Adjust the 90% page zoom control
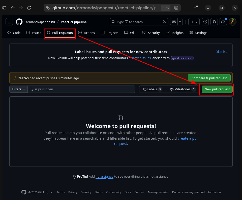The width and height of the screenshot is (242, 200). click(x=165, y=8)
